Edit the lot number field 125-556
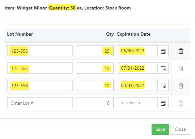195x139 pixels. pos(40,51)
